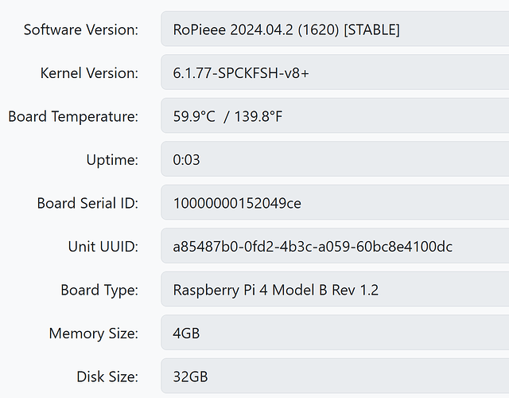Click the Board Serial ID label
The width and height of the screenshot is (509, 398).
(x=87, y=203)
